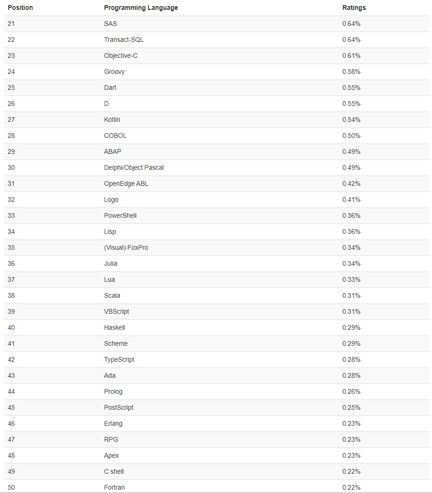Select the Haskell table cell
Viewport: 432px width, 493px height.
(114, 327)
